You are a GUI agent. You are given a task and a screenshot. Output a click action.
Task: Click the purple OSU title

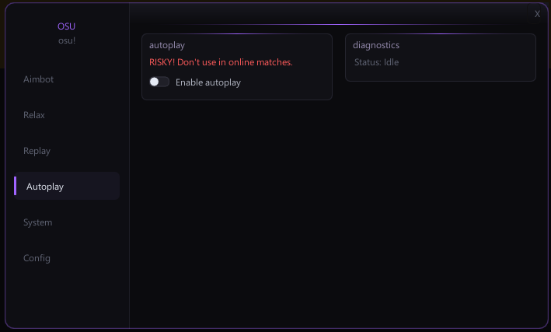[66, 26]
